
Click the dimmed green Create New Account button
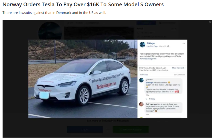click(131, 130)
